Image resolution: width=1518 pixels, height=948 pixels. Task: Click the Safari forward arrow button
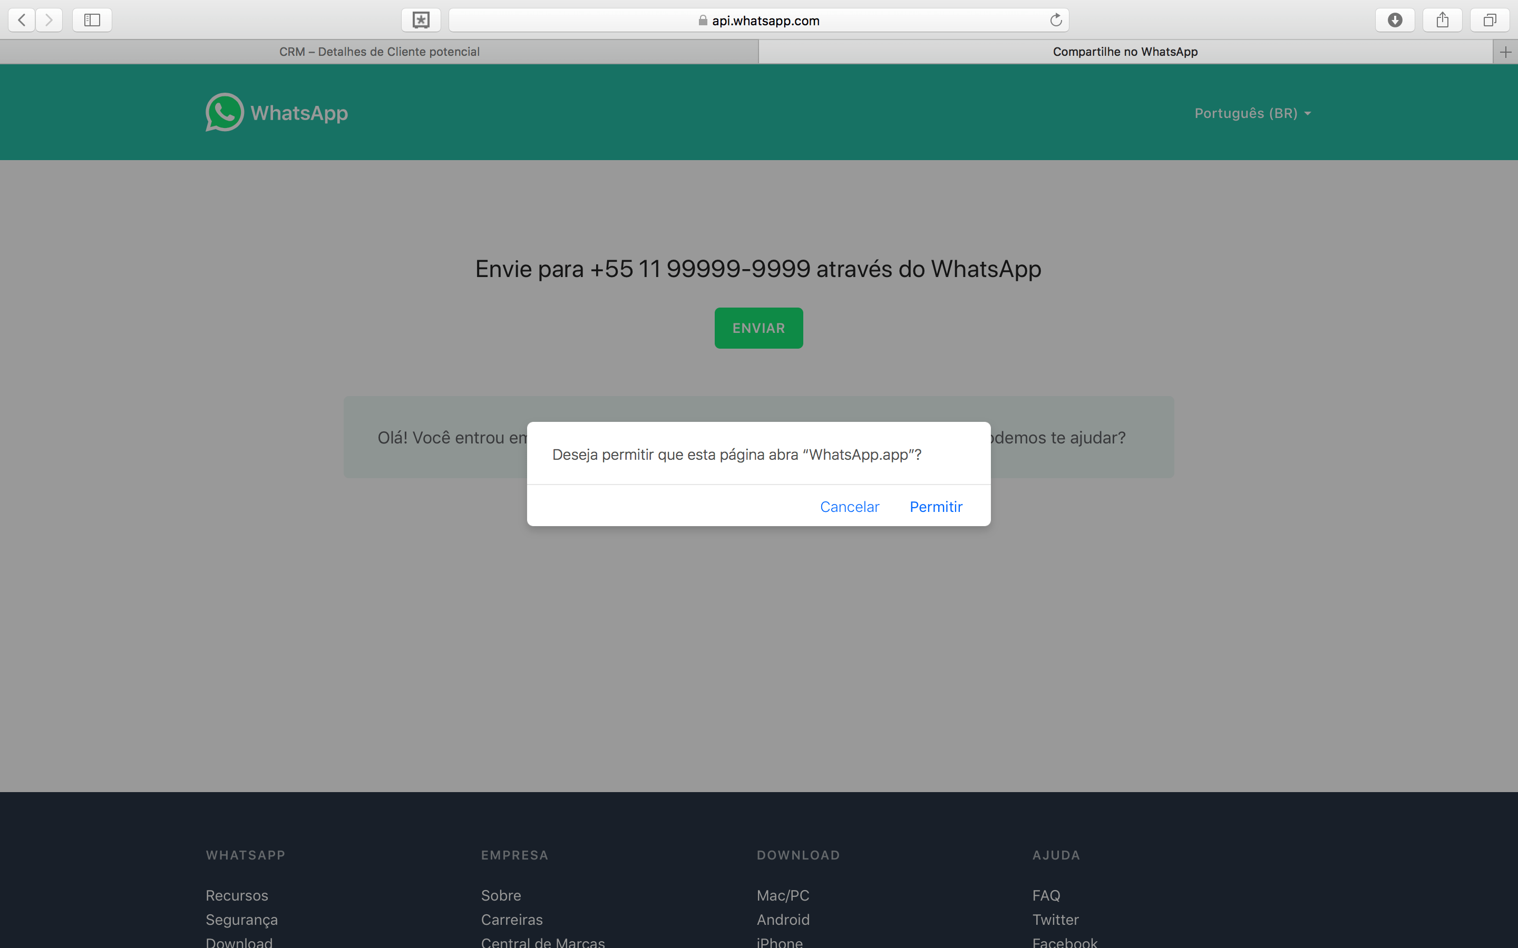click(49, 20)
